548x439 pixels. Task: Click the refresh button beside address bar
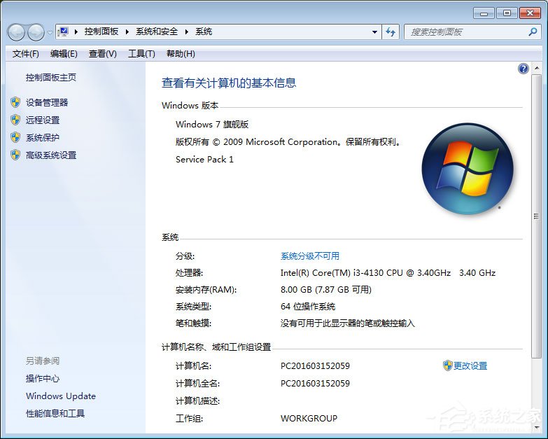(x=391, y=32)
